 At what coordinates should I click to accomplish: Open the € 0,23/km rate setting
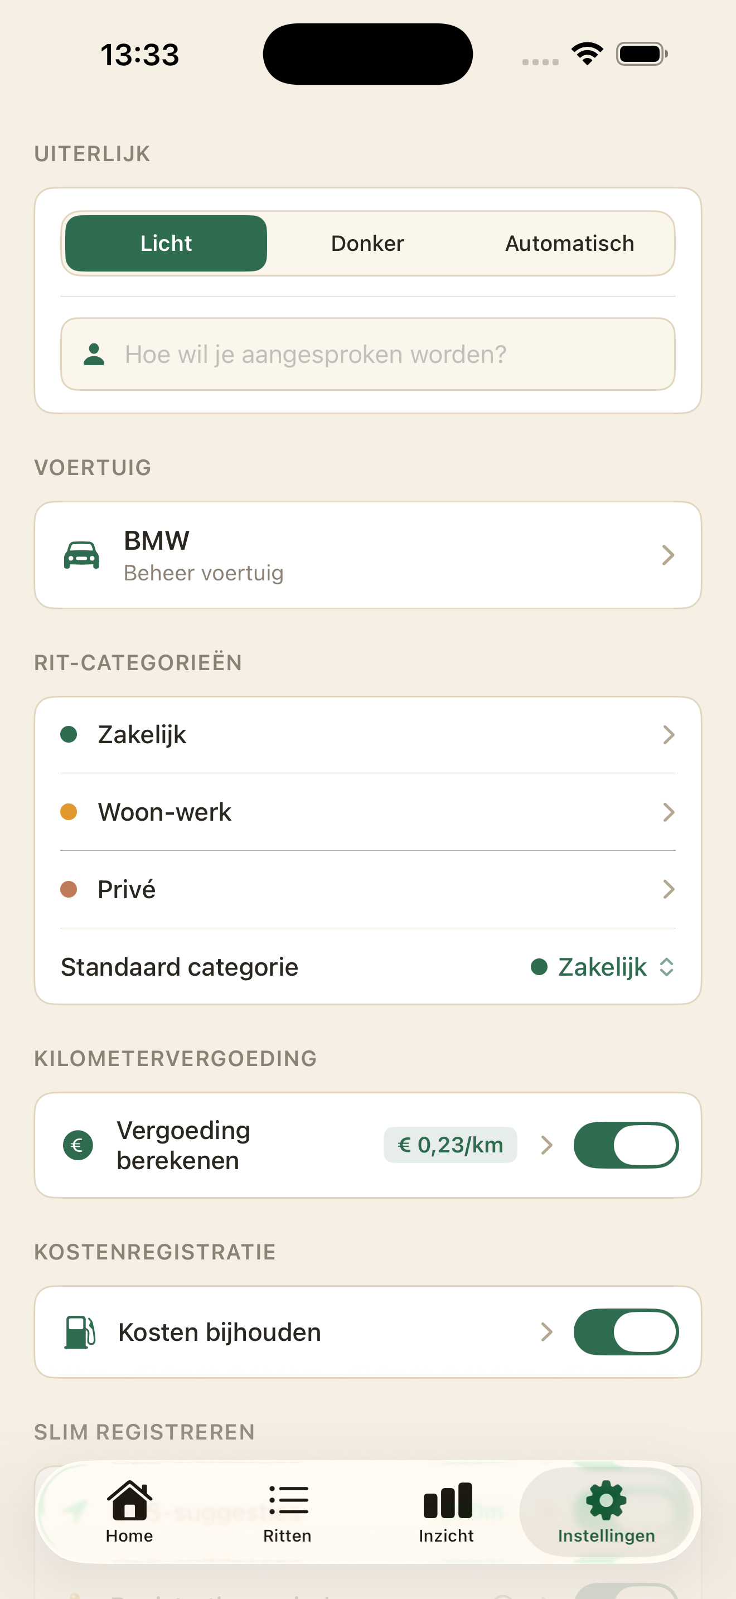tap(450, 1145)
